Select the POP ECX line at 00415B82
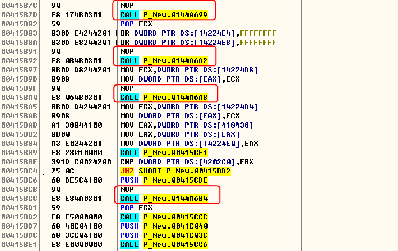 pyautogui.click(x=136, y=24)
